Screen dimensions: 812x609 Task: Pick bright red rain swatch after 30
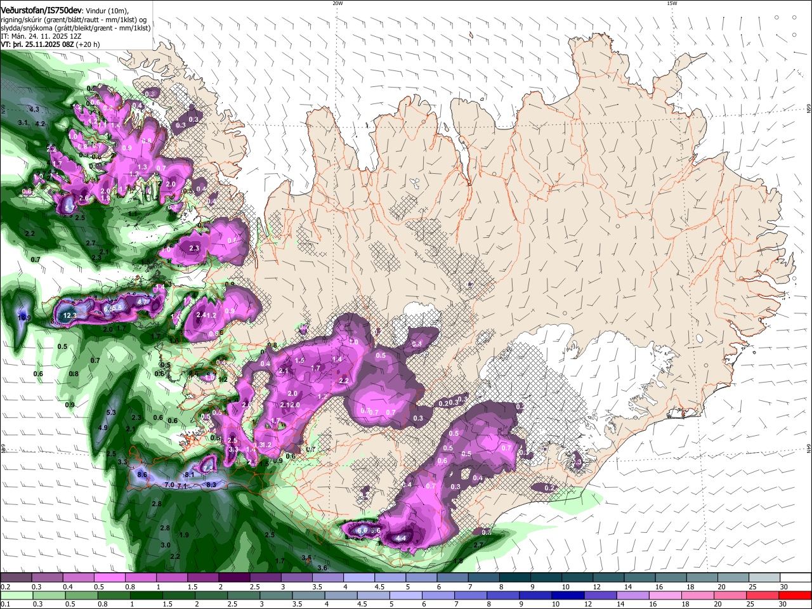click(794, 595)
